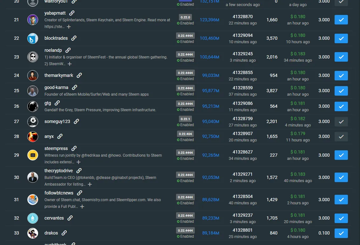Open the link icon beside anyx
360x245 pixels.
pos(60,136)
